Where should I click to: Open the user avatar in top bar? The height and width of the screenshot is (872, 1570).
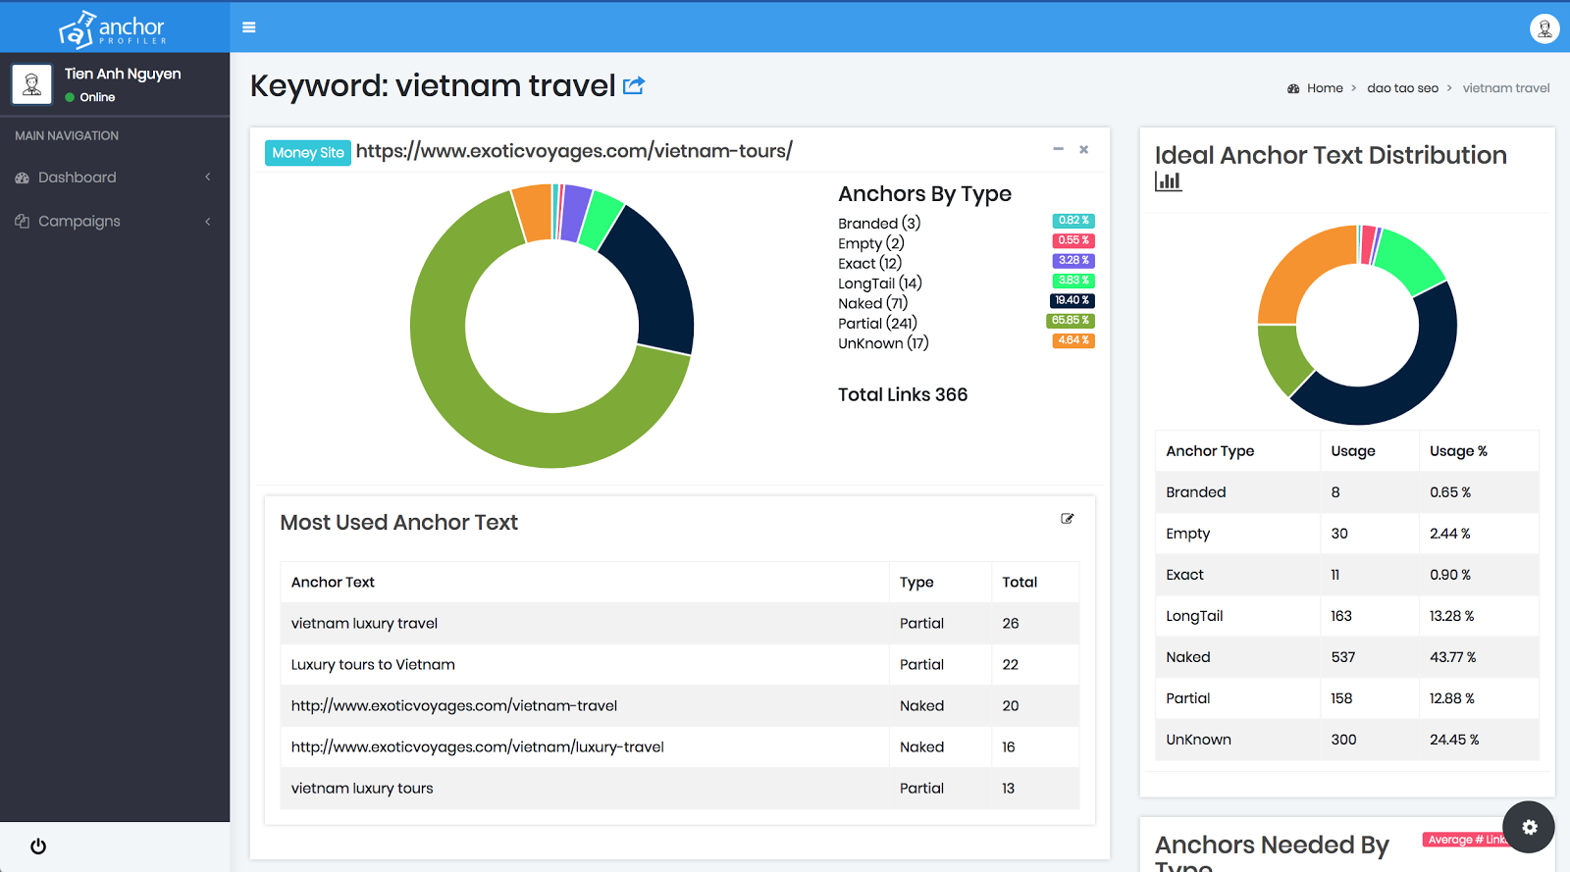tap(1544, 28)
